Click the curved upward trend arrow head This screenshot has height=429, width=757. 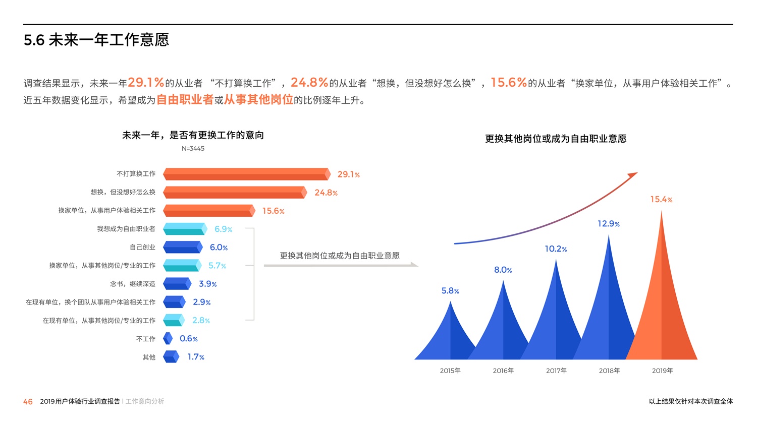pos(632,175)
